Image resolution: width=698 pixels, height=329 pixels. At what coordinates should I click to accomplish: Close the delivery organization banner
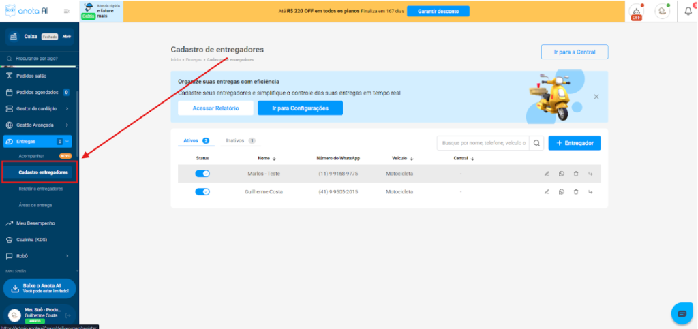pos(596,97)
